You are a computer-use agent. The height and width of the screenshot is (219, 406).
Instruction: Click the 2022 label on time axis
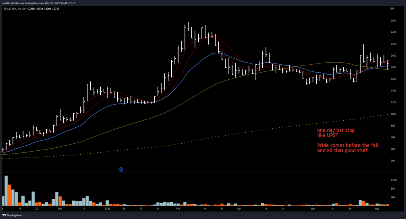[x=107, y=208]
